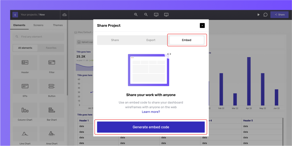Switch to the Share tab in dialog

115,40
